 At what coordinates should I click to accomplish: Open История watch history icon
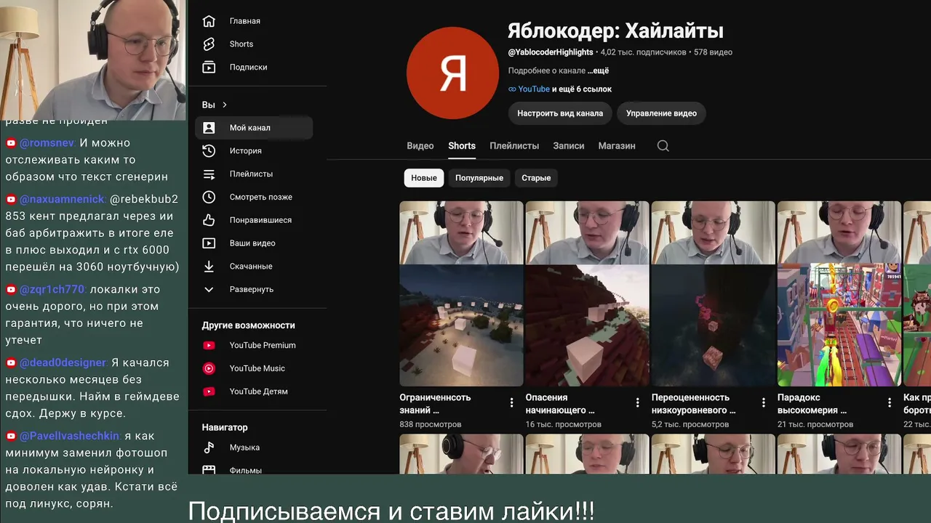click(x=209, y=151)
